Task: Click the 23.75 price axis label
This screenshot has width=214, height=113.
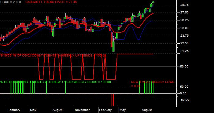Action: pyautogui.click(x=184, y=36)
